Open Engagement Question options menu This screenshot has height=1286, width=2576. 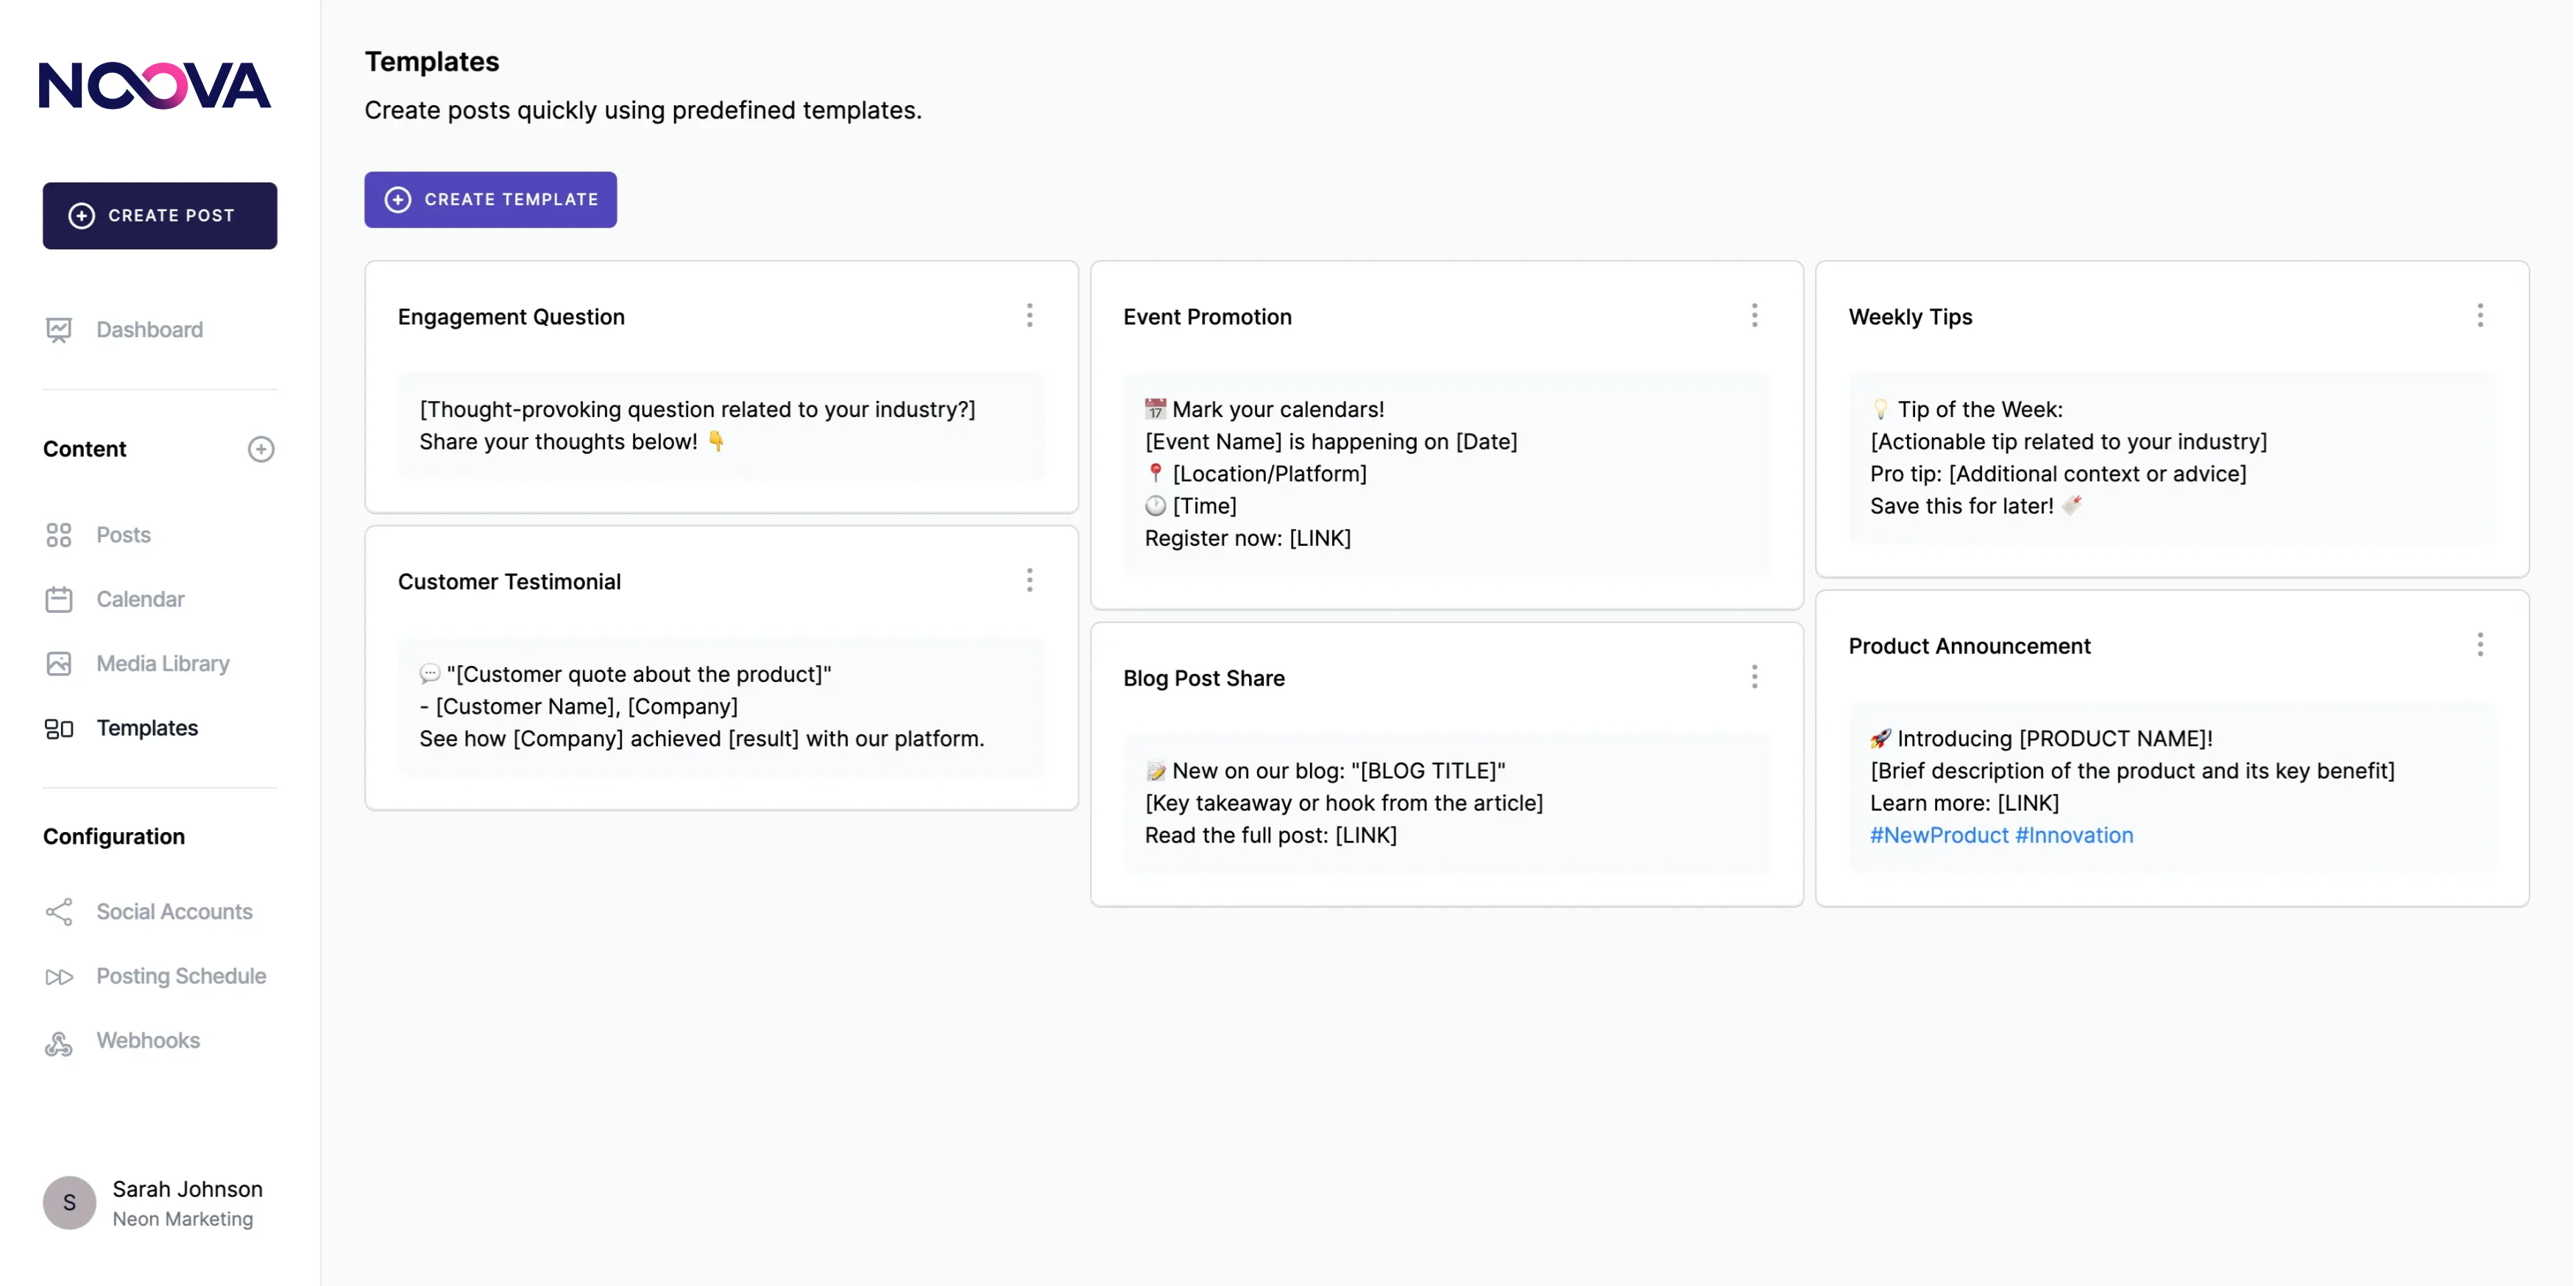(1029, 316)
